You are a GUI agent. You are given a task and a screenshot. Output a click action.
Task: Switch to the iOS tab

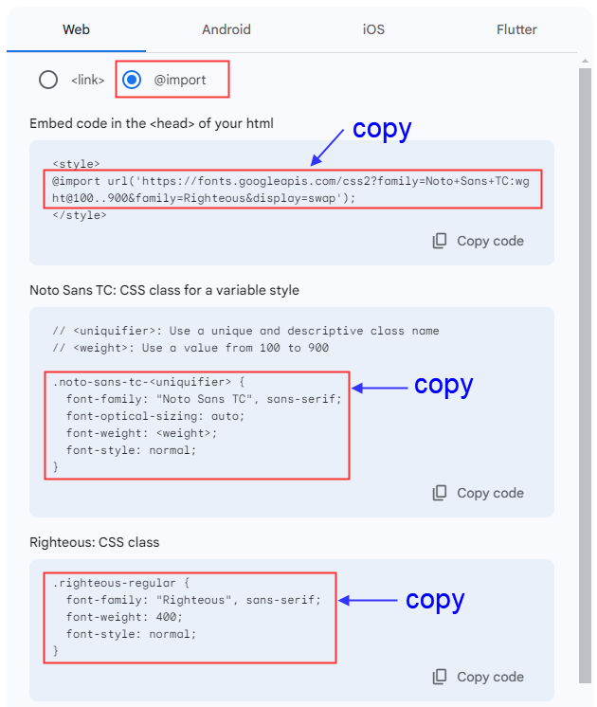pyautogui.click(x=373, y=29)
